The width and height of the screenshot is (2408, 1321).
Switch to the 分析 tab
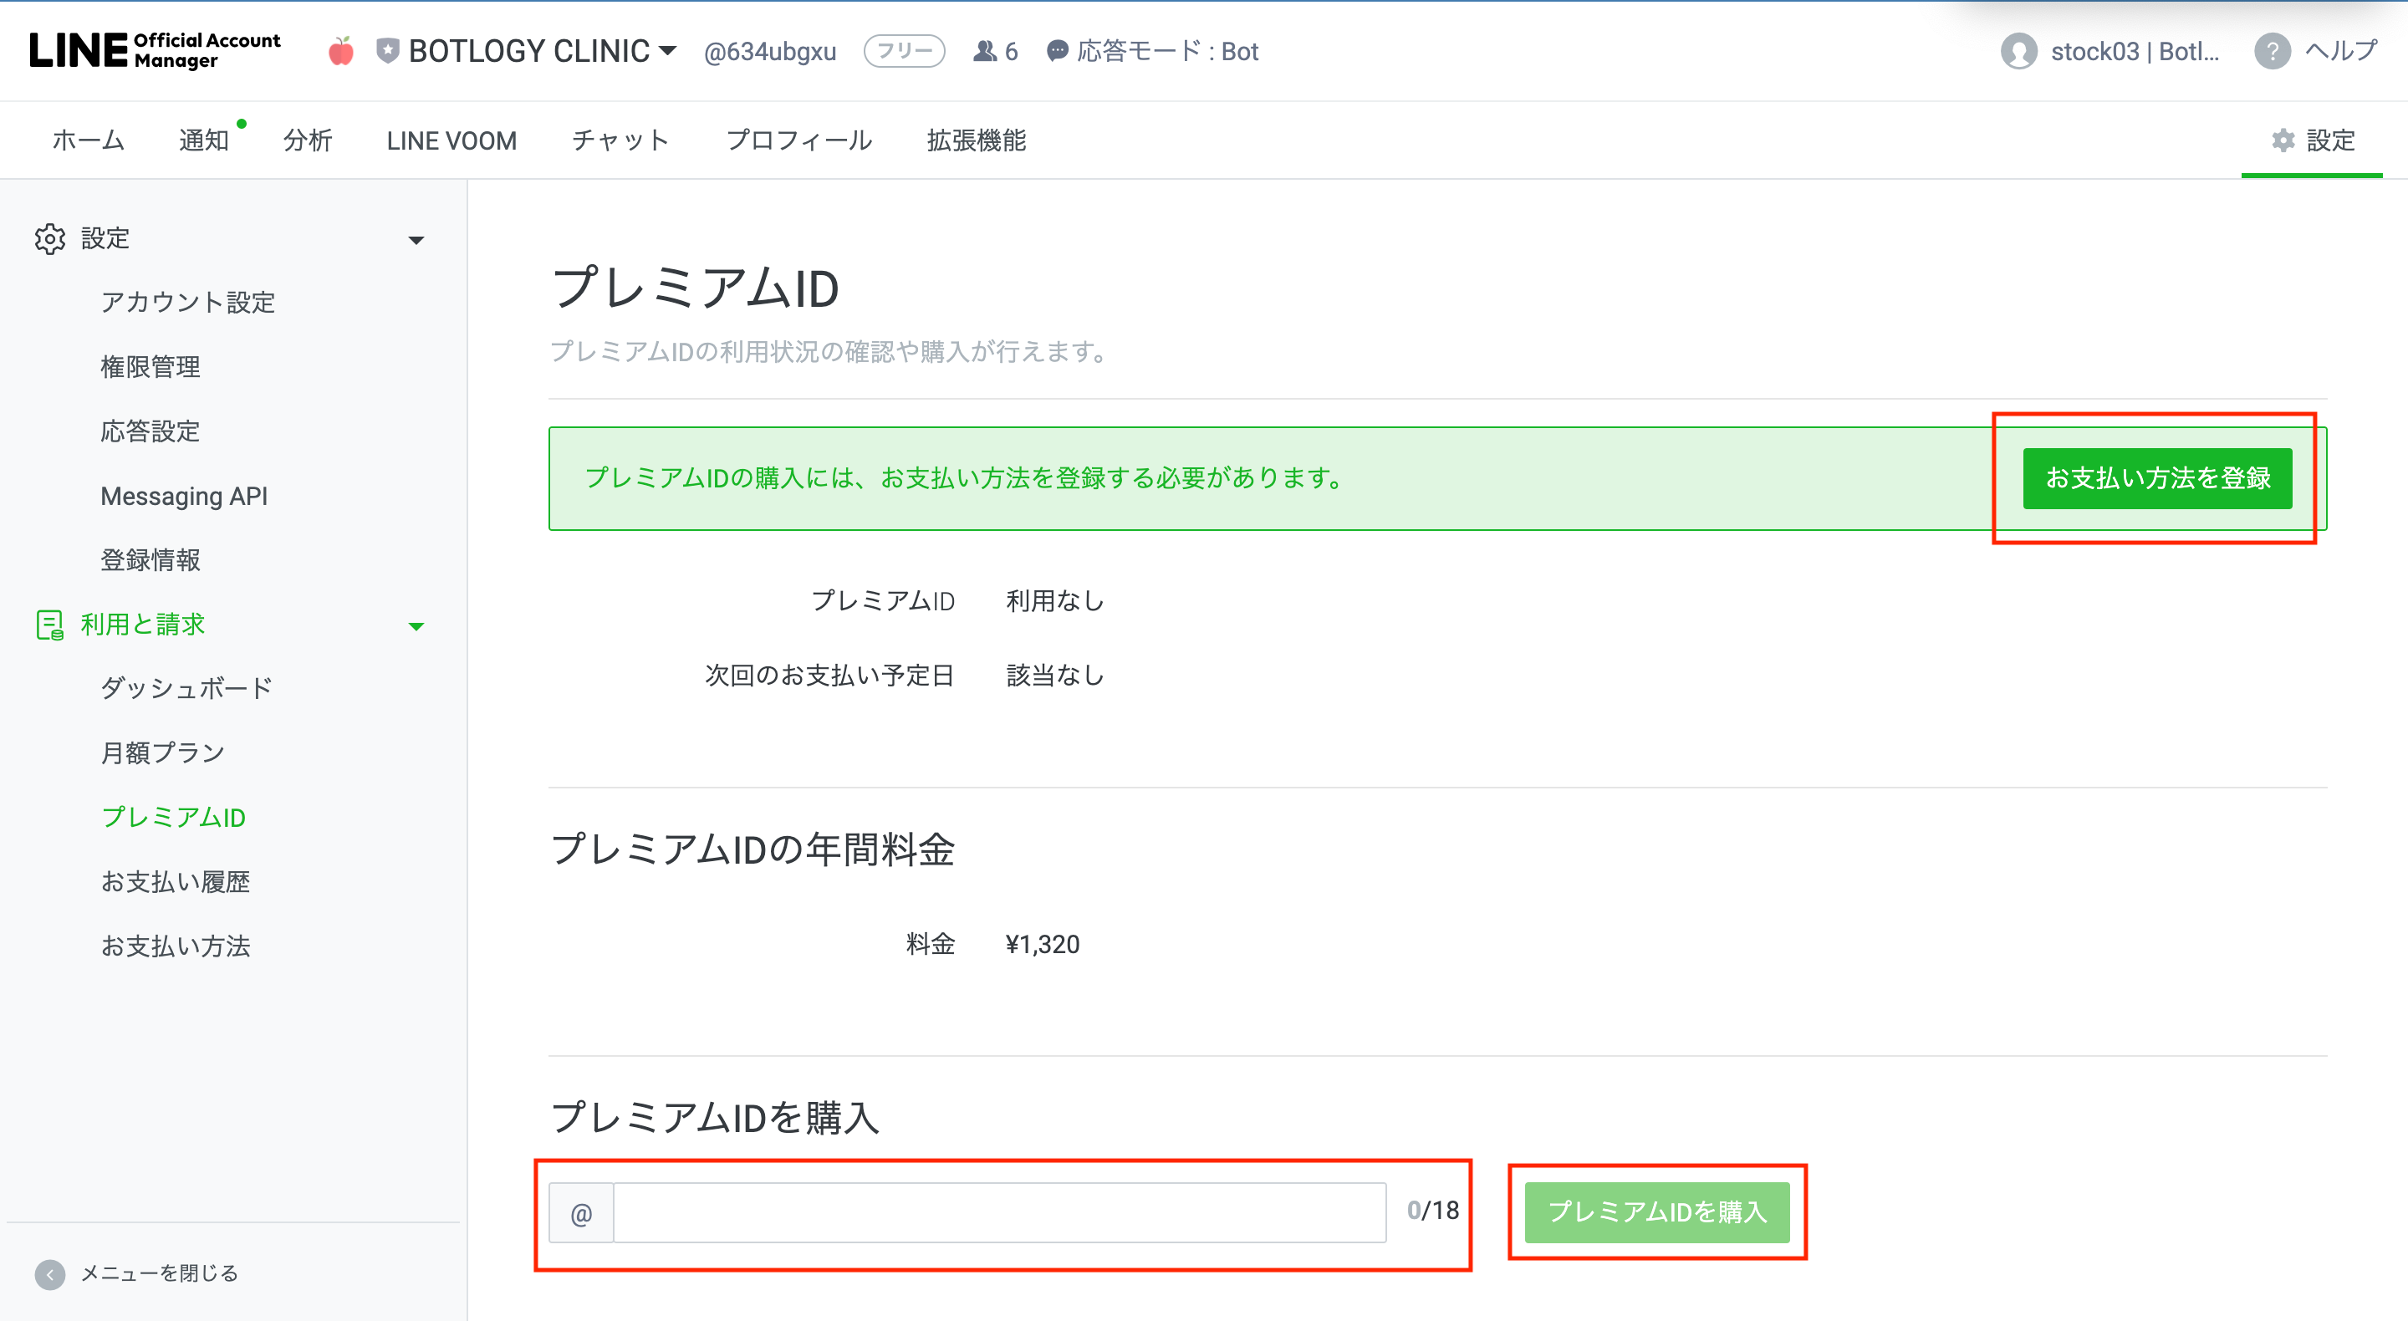click(308, 140)
